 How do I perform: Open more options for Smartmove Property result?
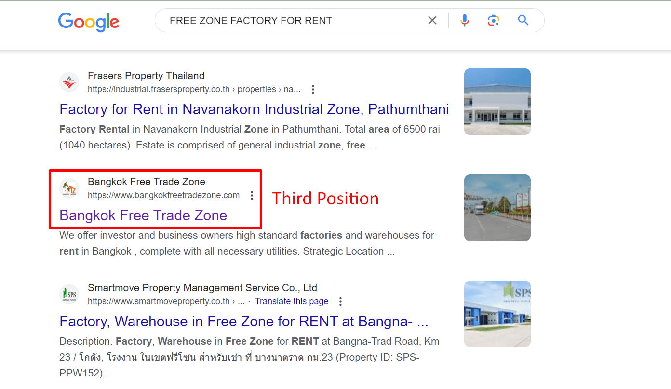coord(340,301)
